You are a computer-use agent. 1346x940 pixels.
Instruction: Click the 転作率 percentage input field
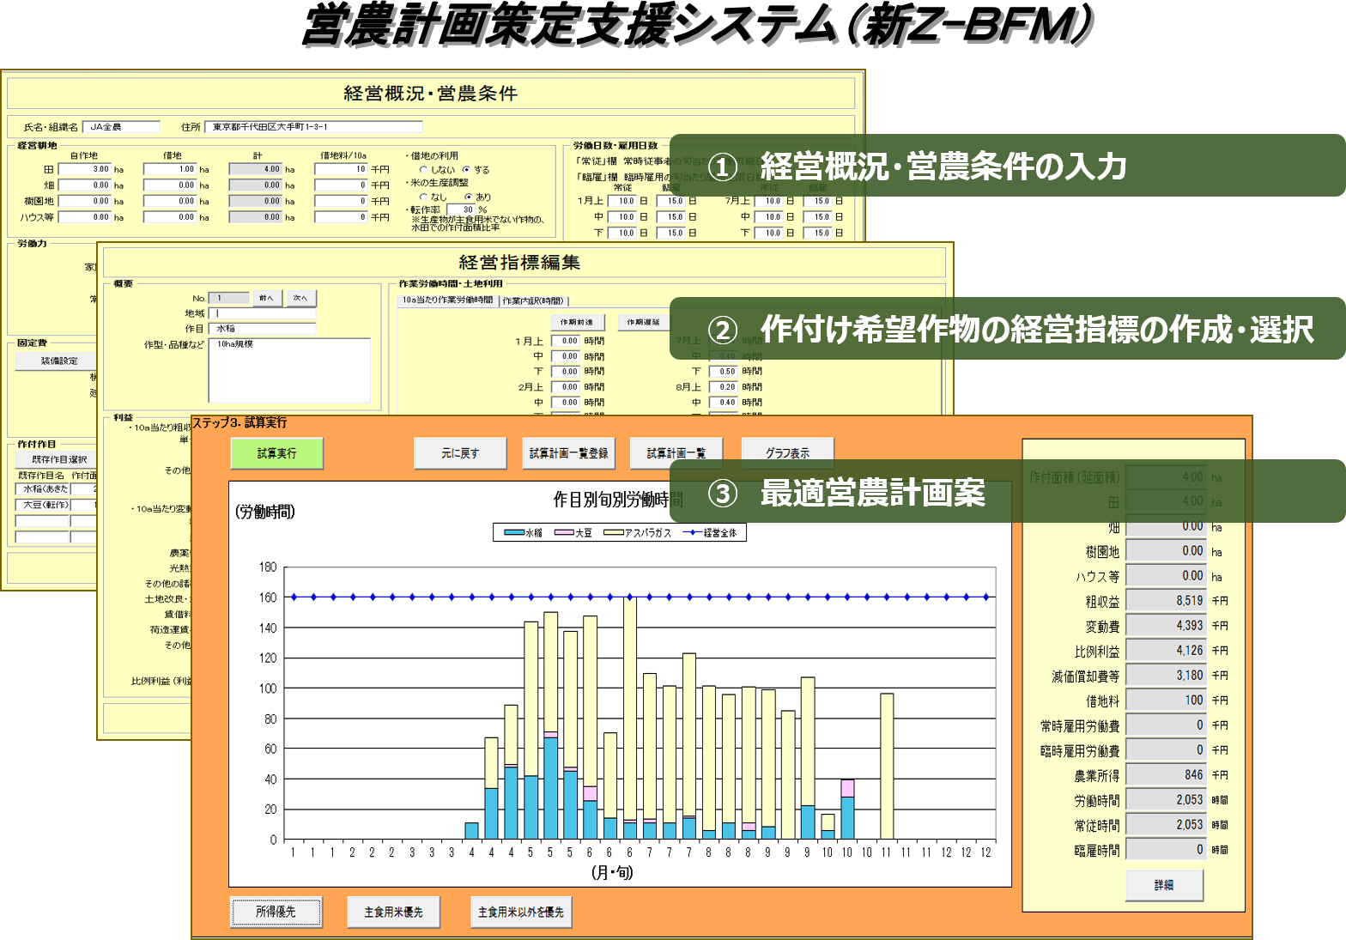pyautogui.click(x=461, y=209)
